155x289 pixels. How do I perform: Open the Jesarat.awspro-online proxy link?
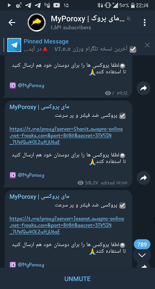pos(67,225)
